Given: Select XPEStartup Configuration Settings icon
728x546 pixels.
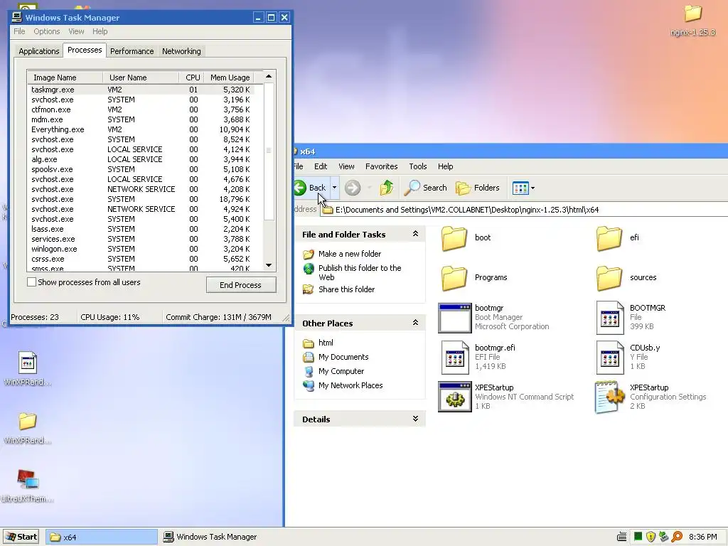Looking at the screenshot, I should click(609, 397).
